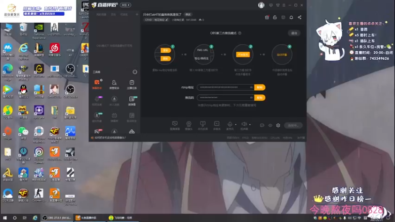
Task: Open Internet Explorer from taskbar
Action: click(x=35, y=218)
